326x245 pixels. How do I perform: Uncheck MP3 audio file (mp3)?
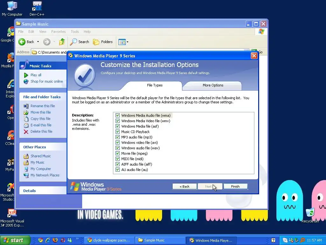click(118, 137)
